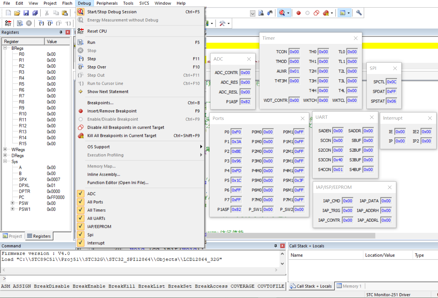438x298 pixels.
Task: Edit the P0 value in Ports window
Action: (236, 132)
